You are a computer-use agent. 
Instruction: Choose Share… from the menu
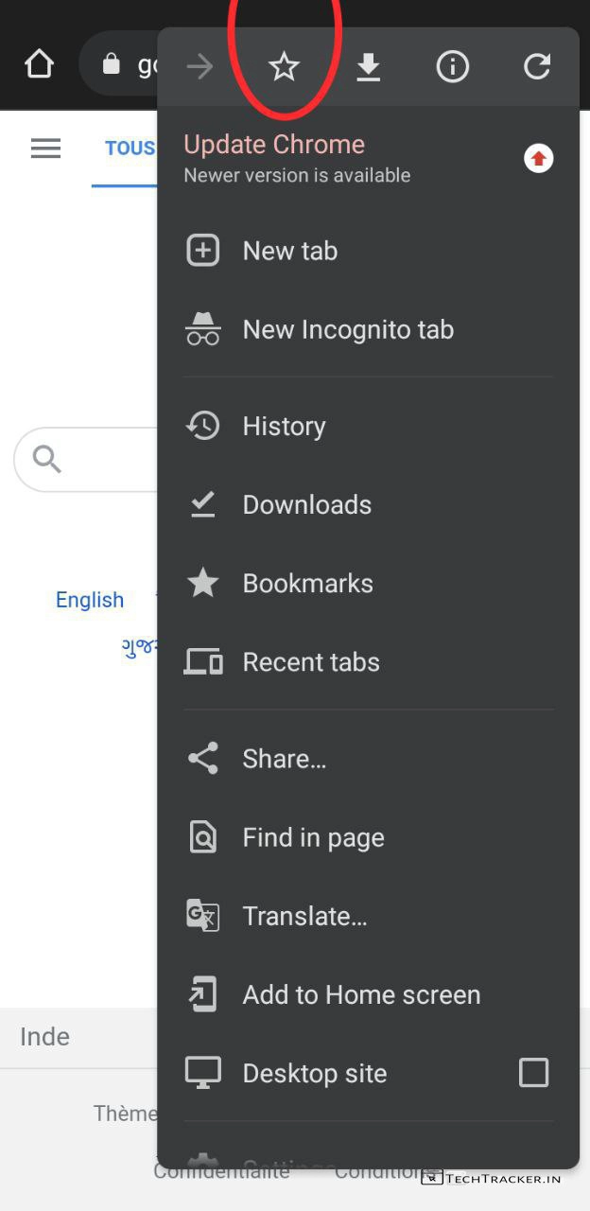point(284,759)
